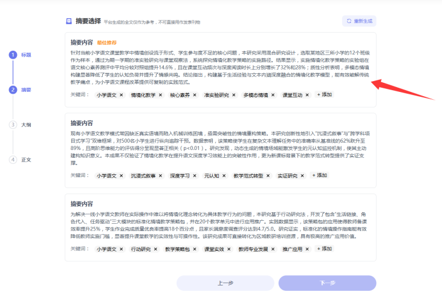Remove the 深度学习 keyword tag
Image resolution: width=442 pixels, height=300 pixels.
[x=195, y=175]
